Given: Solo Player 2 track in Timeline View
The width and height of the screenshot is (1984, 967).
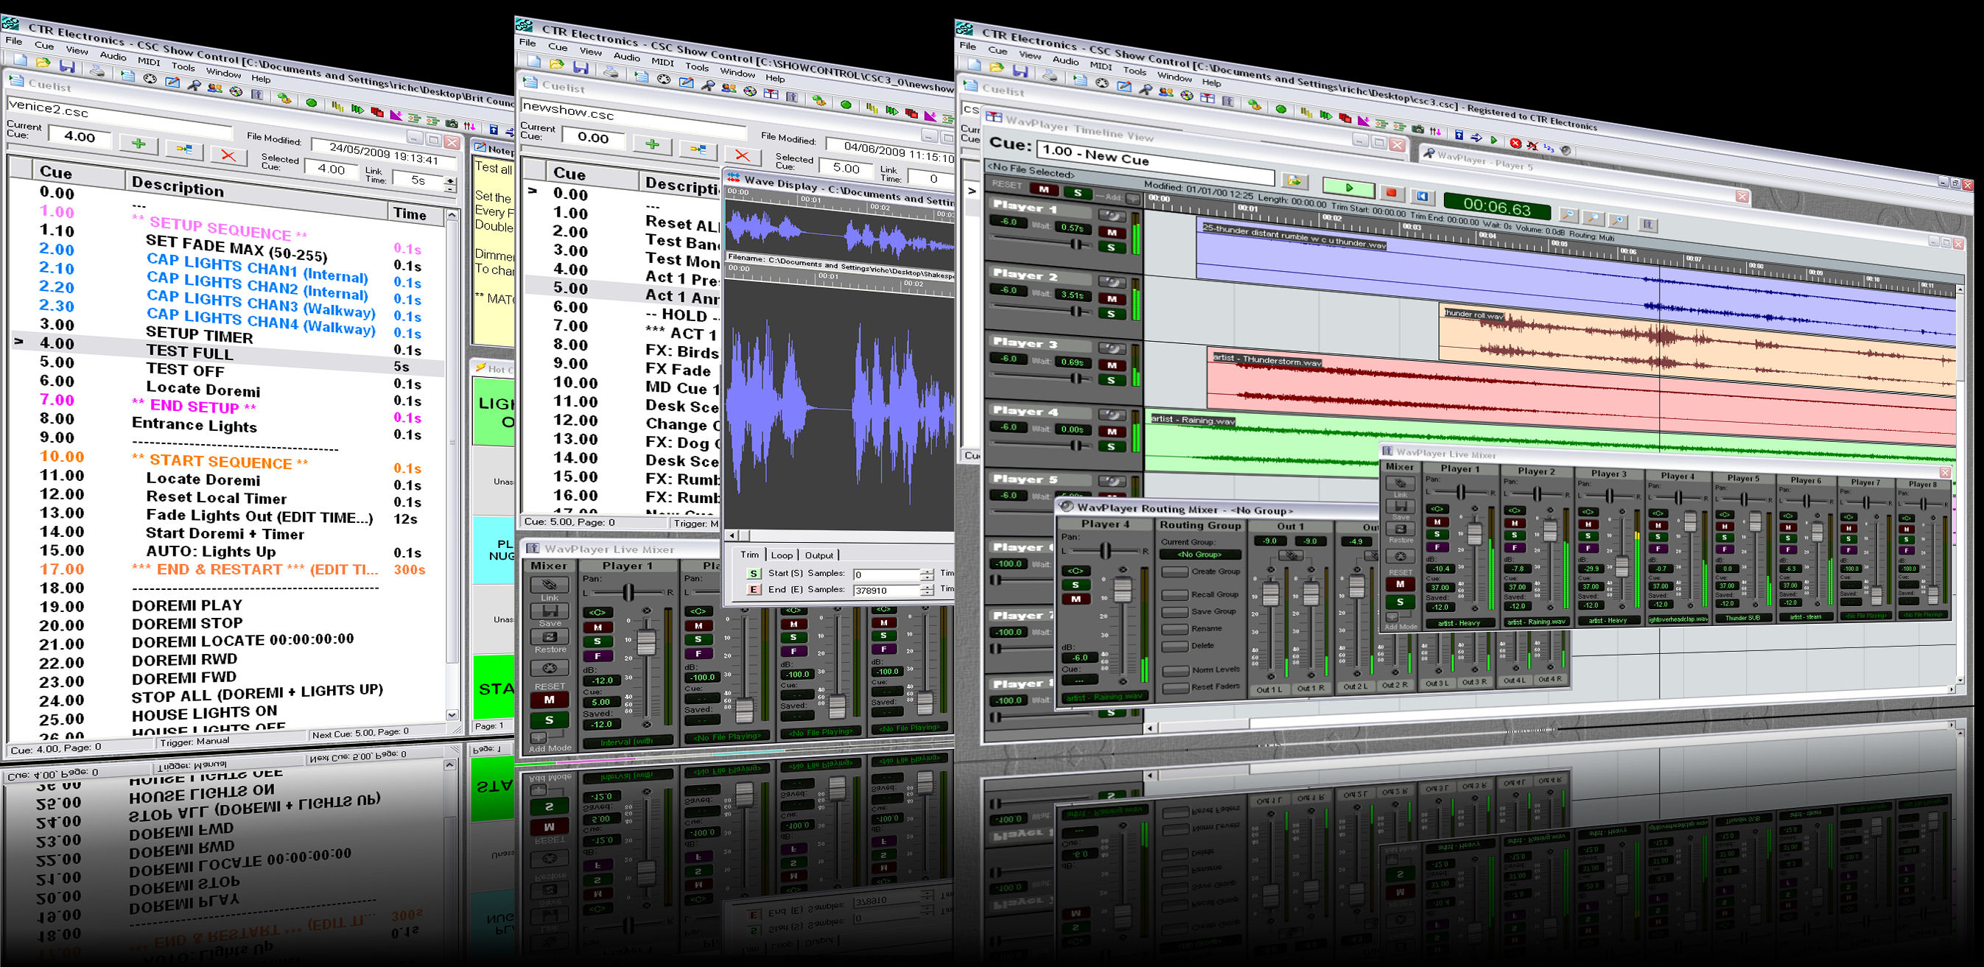Looking at the screenshot, I should point(1112,314).
